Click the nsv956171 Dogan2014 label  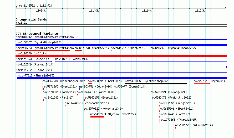tap(210, 81)
